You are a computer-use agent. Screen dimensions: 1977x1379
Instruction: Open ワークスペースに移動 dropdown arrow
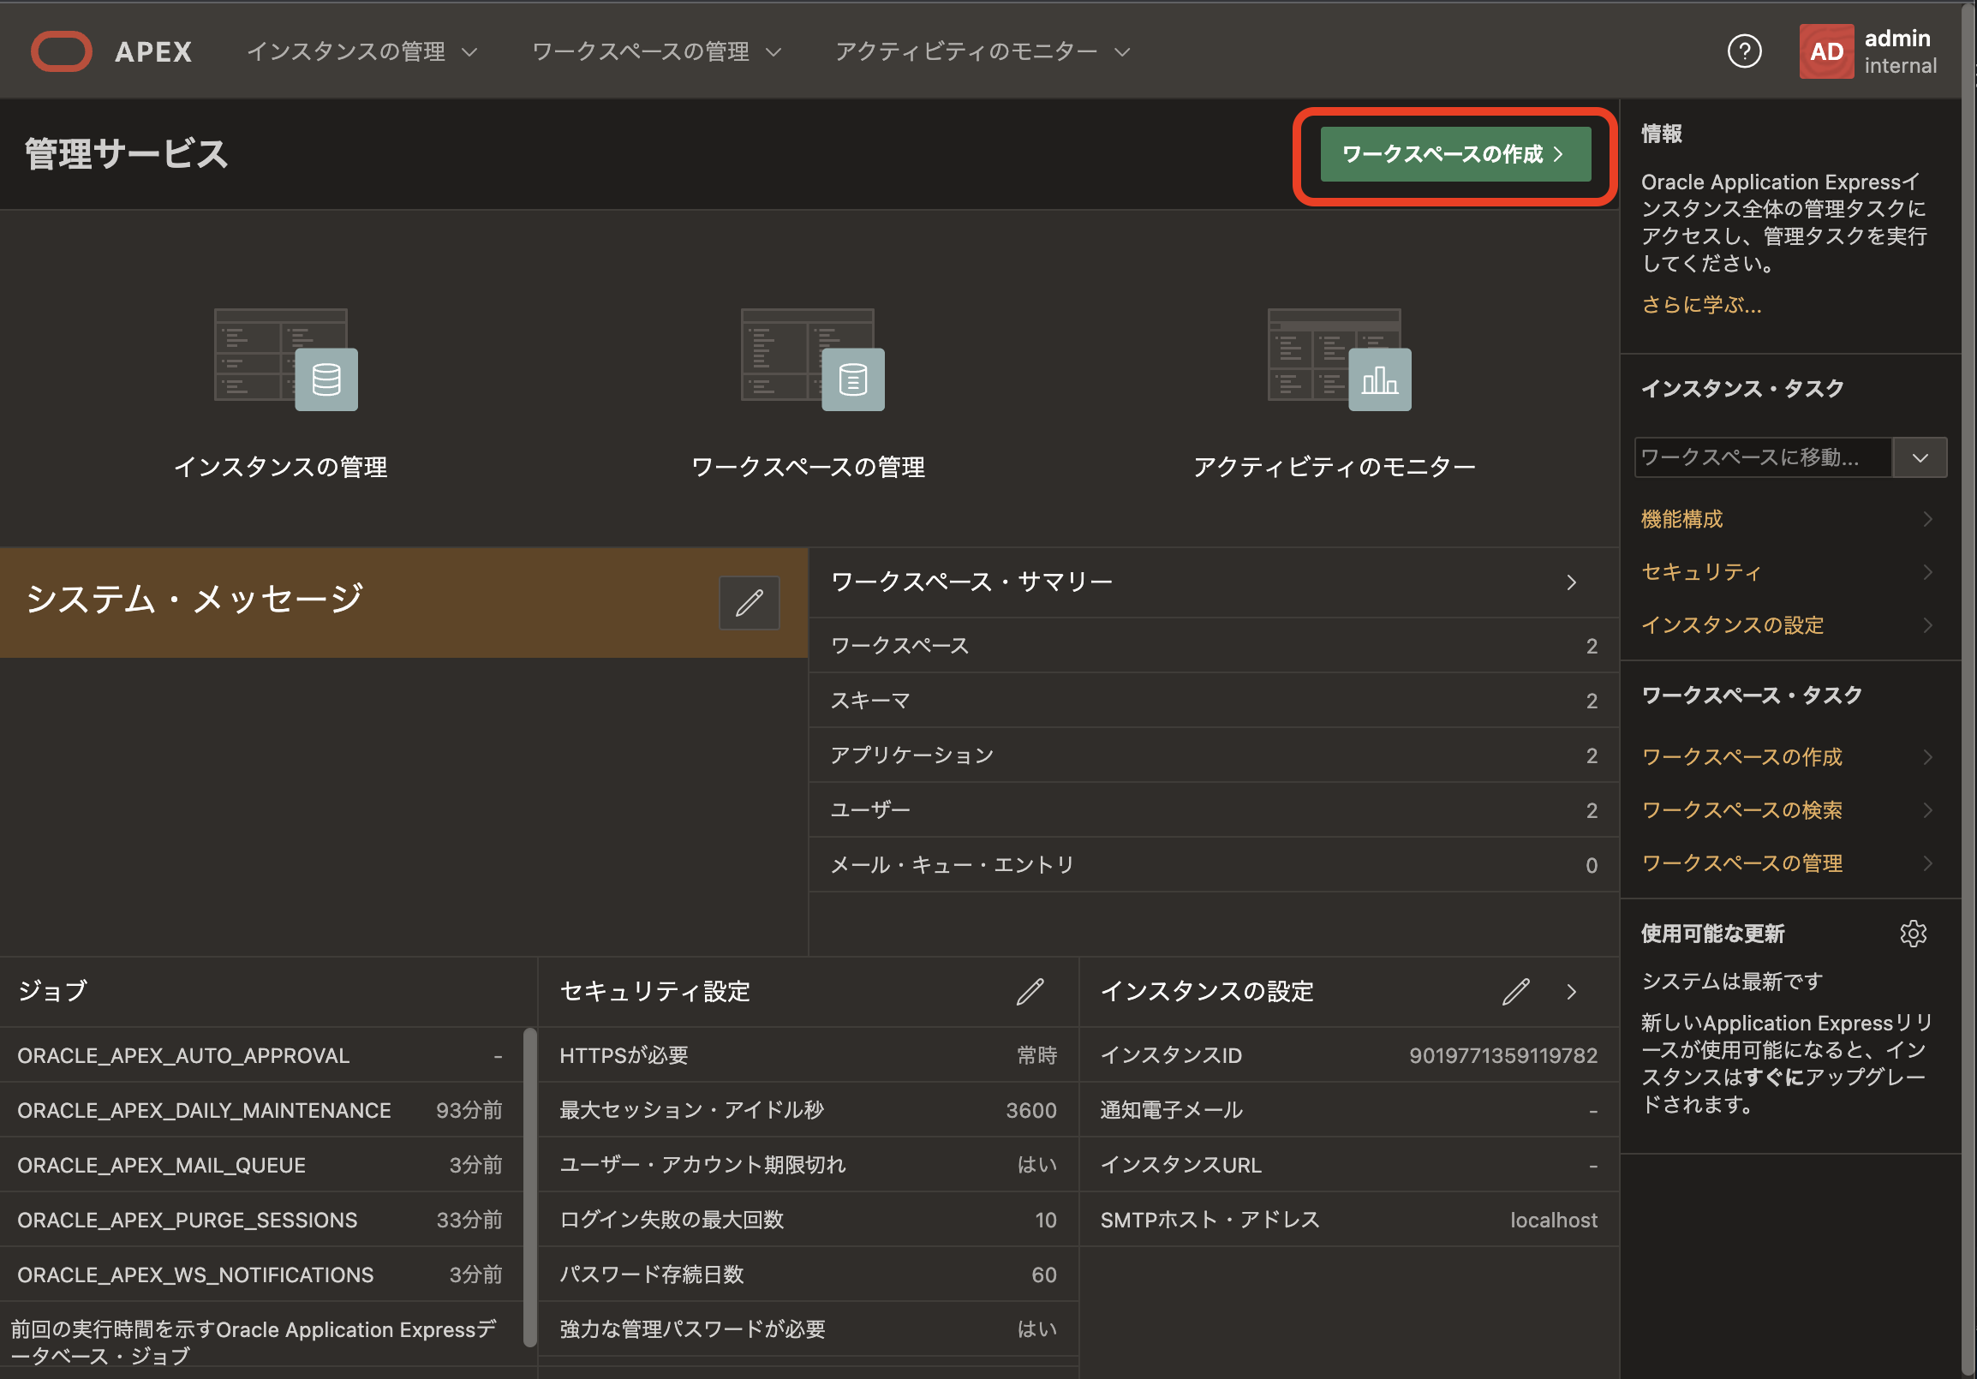pyautogui.click(x=1920, y=458)
